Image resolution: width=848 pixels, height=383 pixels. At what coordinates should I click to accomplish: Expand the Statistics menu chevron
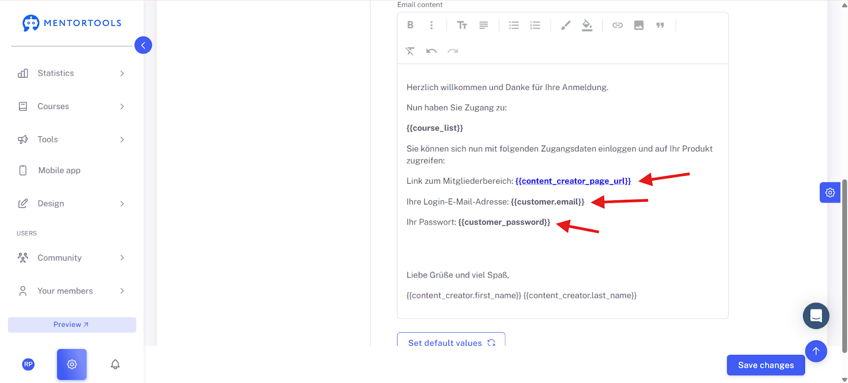[x=122, y=73]
